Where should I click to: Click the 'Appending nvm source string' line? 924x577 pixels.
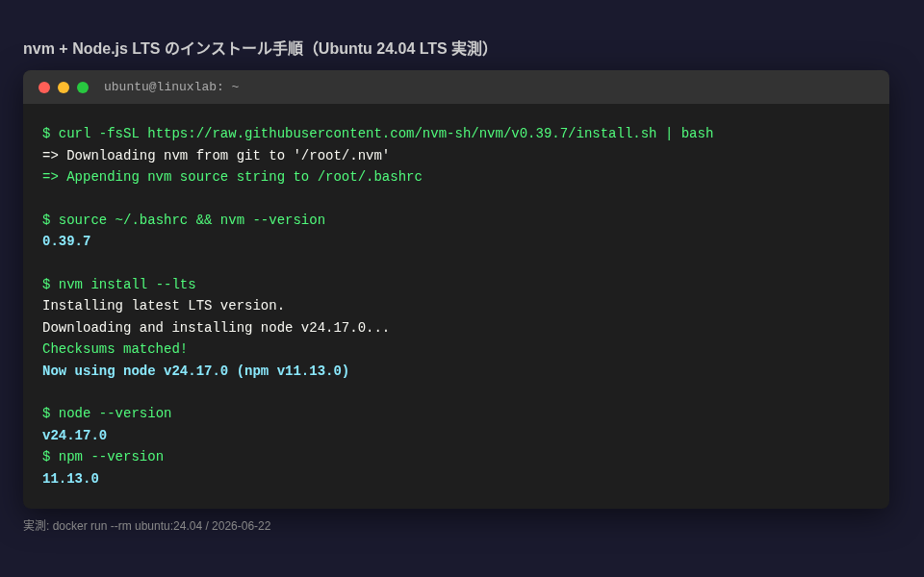(232, 177)
